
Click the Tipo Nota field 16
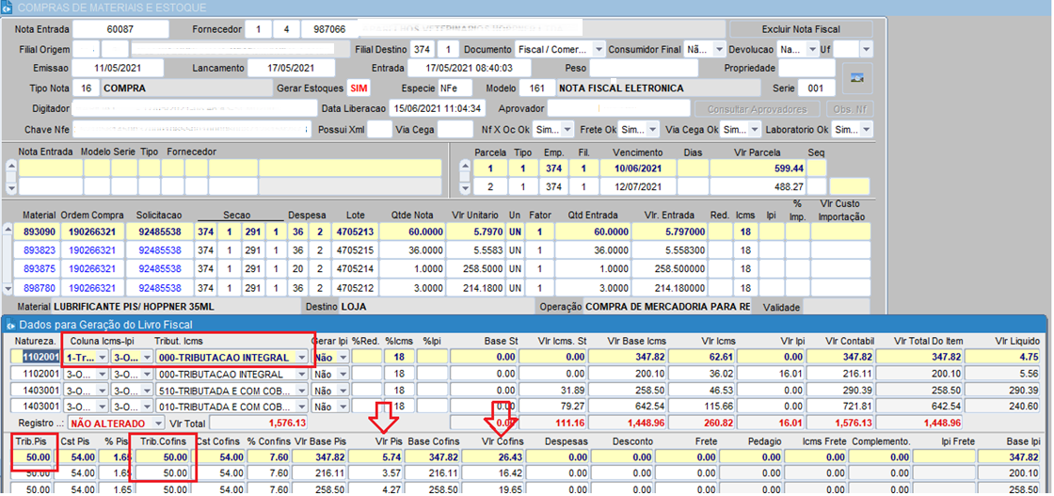click(86, 88)
